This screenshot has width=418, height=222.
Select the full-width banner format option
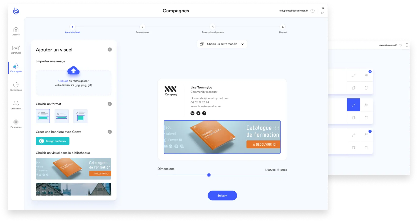(x=43, y=116)
